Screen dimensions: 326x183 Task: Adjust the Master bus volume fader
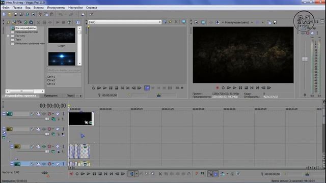[305, 59]
